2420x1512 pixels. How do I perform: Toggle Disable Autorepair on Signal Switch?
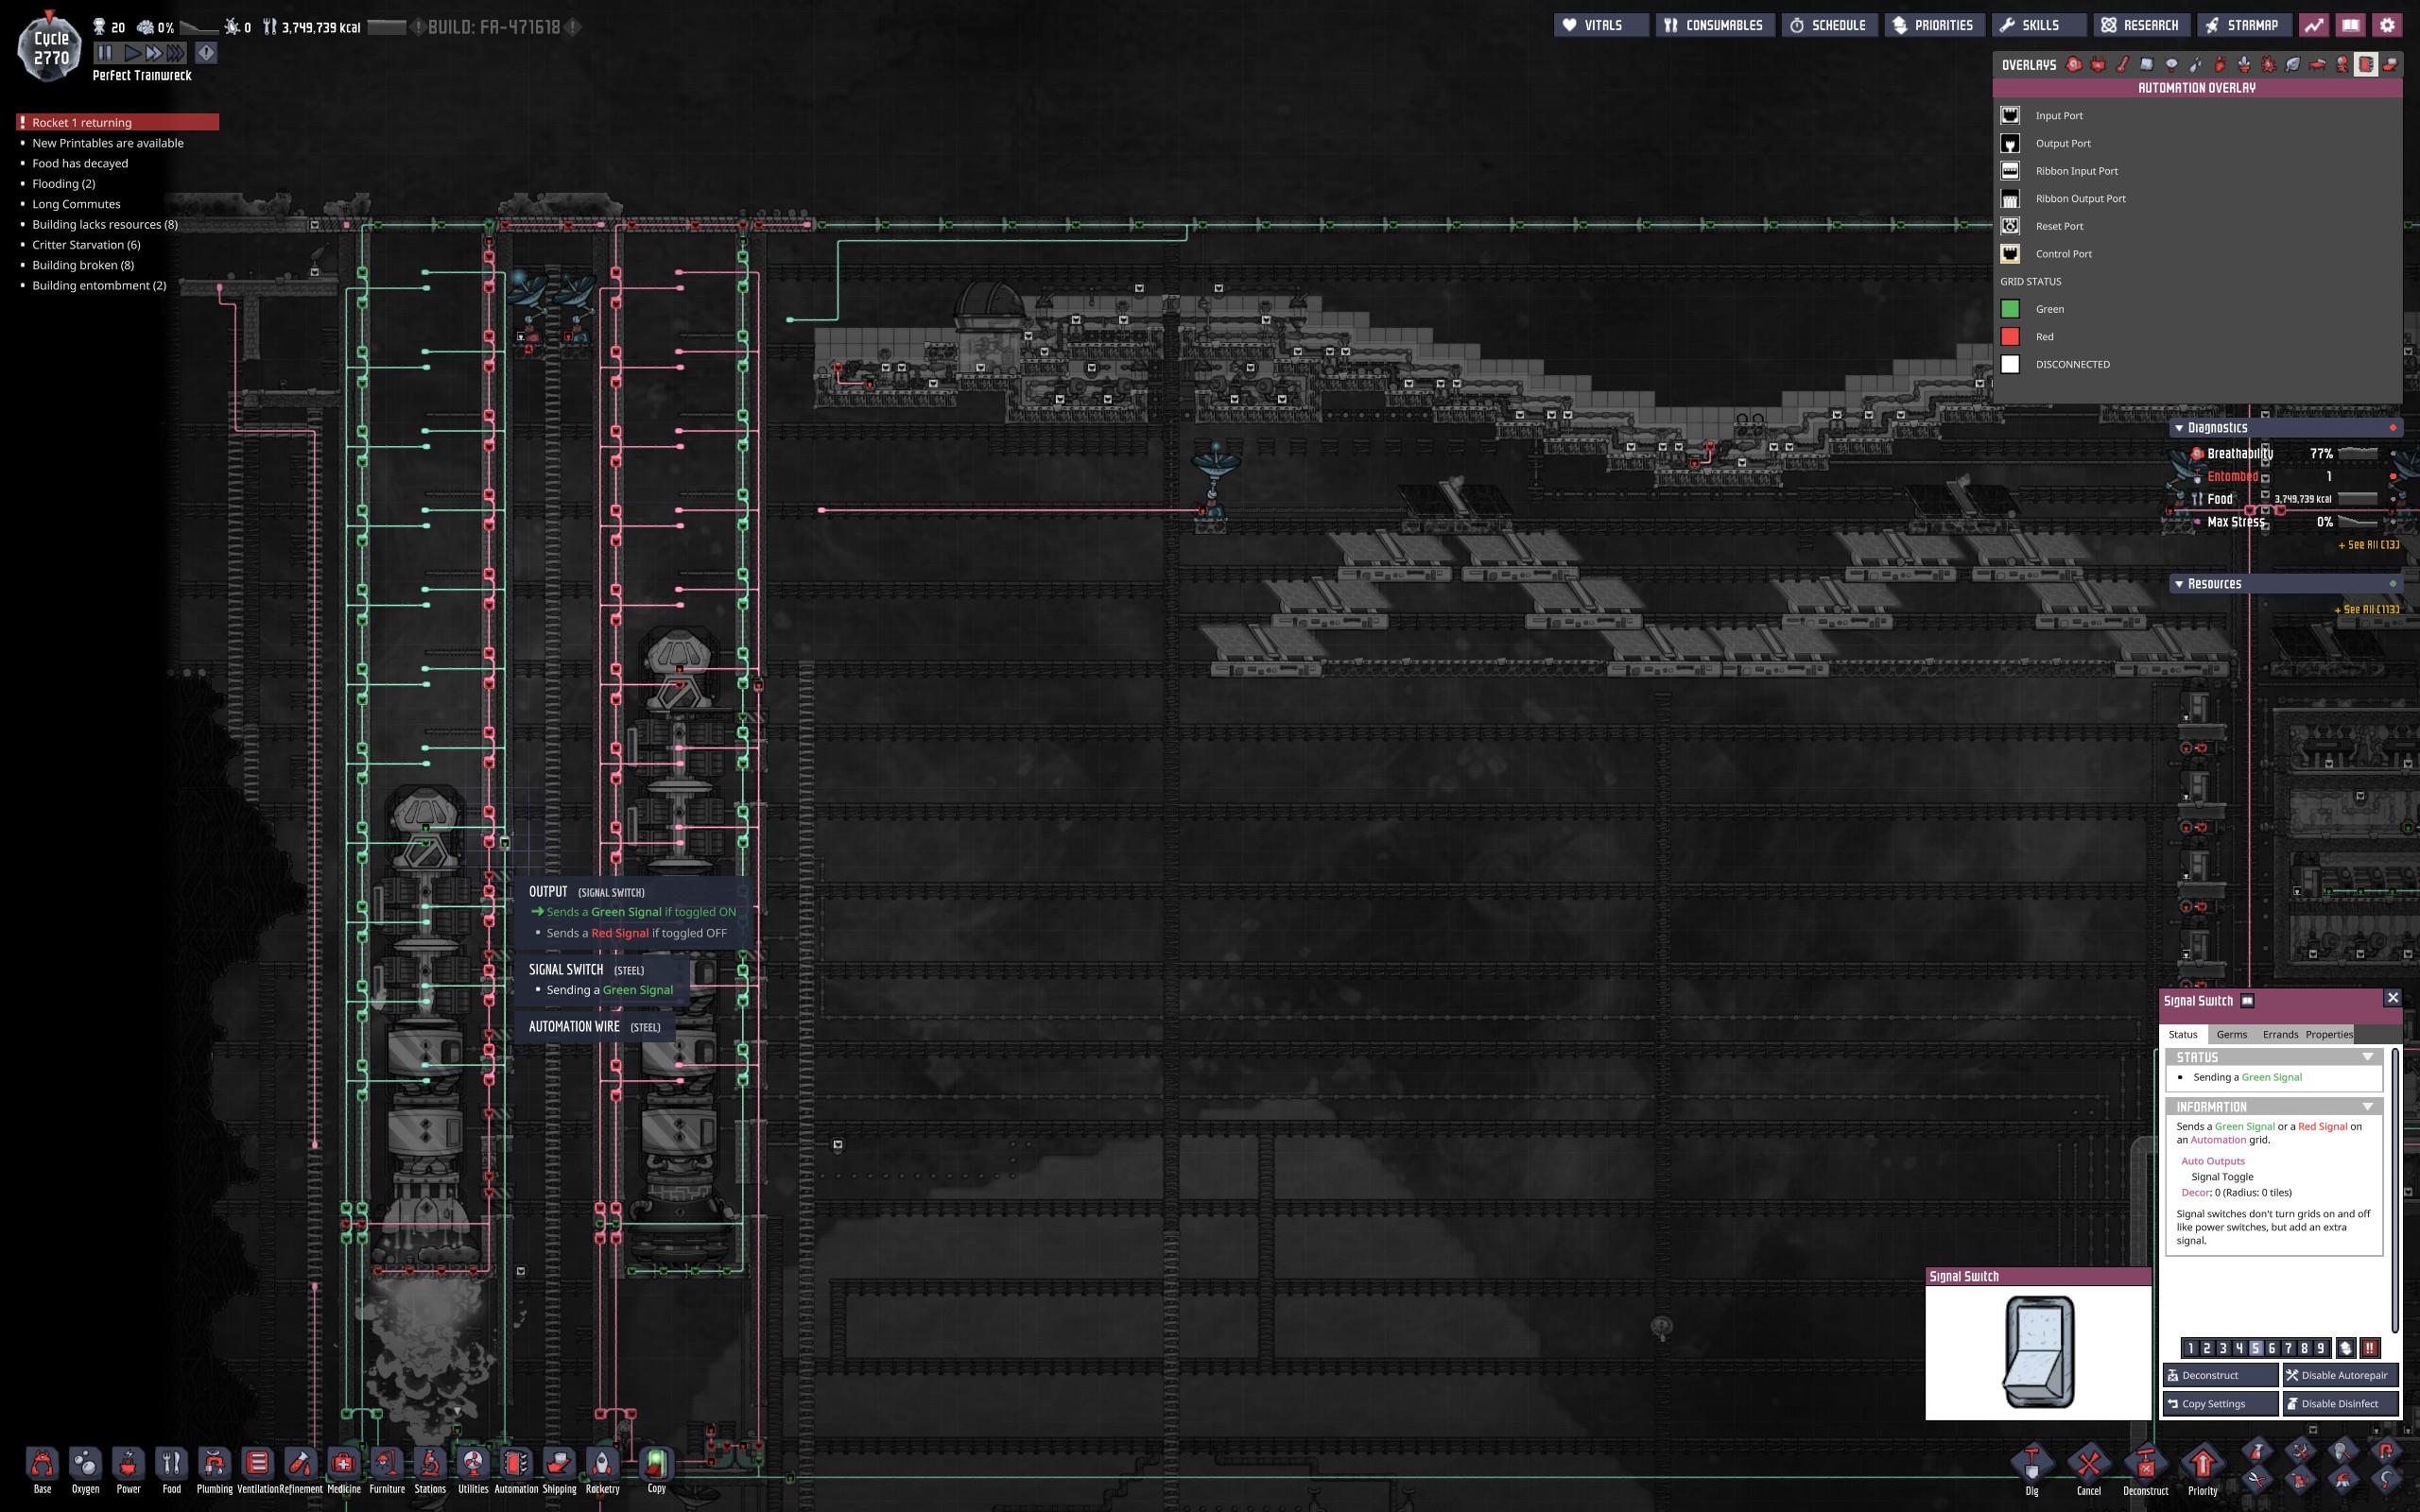click(x=2339, y=1375)
